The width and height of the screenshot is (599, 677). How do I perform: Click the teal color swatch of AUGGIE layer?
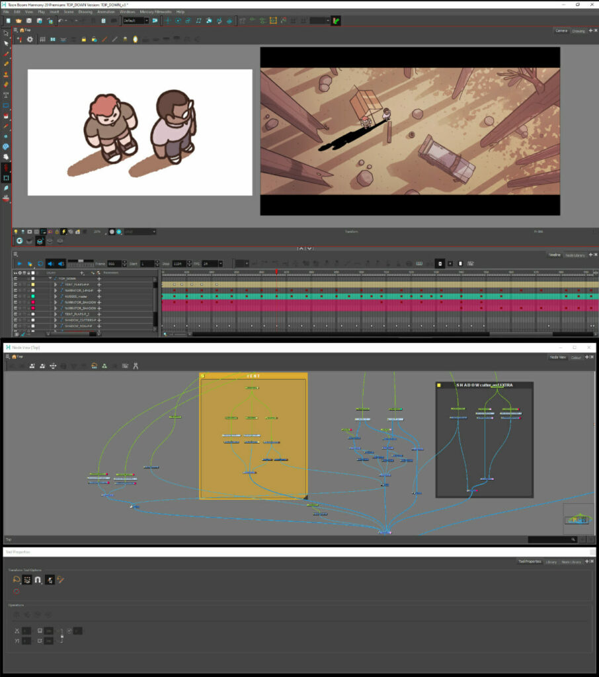tap(33, 297)
